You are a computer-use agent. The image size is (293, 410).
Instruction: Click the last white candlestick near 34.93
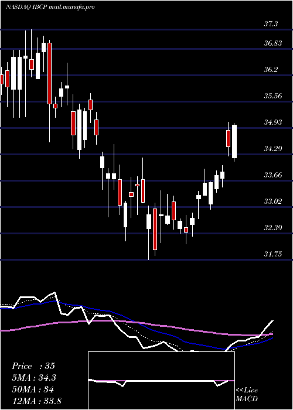tap(234, 142)
